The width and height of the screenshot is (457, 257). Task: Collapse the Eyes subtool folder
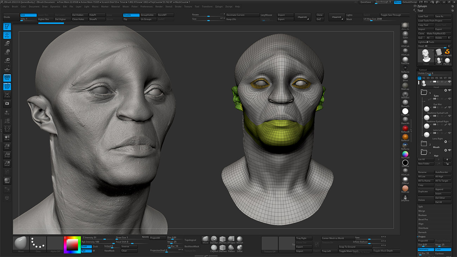(x=424, y=93)
